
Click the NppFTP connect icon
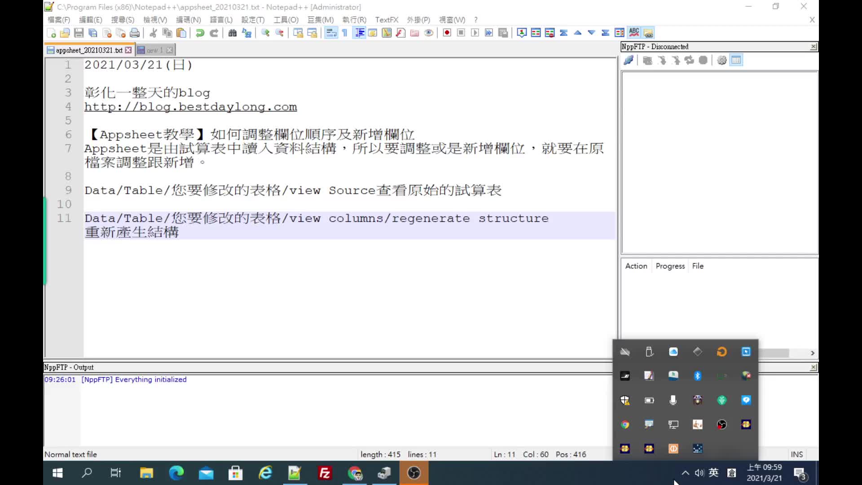[629, 60]
